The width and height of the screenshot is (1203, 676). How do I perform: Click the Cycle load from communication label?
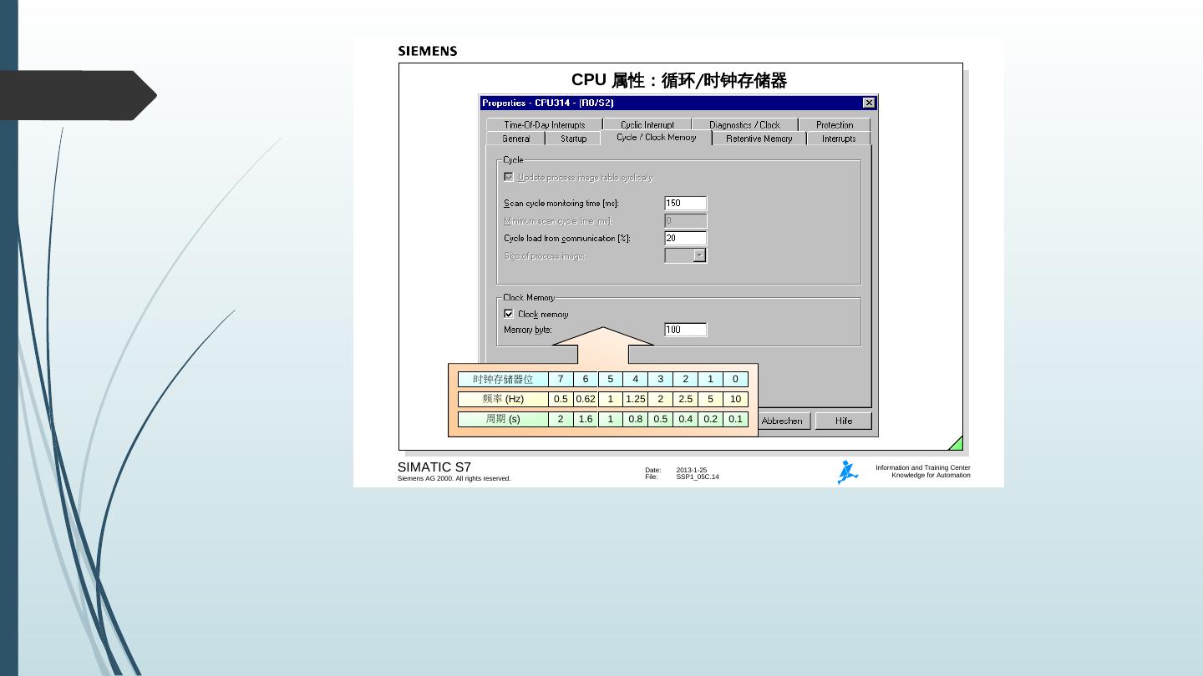[567, 239]
